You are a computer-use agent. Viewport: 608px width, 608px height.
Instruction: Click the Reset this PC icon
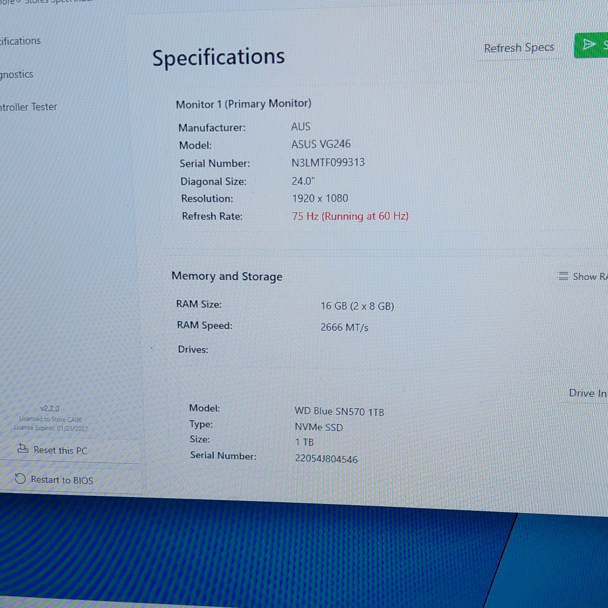point(23,448)
